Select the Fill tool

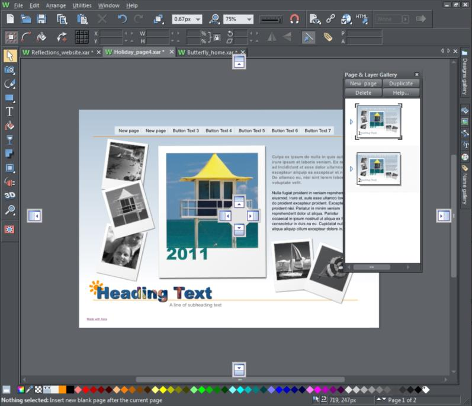pyautogui.click(x=9, y=126)
